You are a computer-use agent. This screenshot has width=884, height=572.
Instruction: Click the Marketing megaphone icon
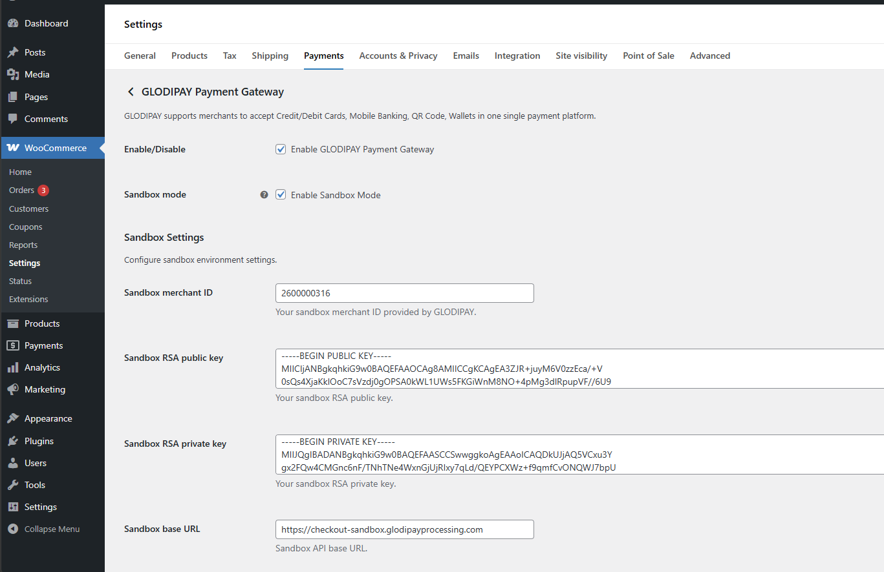coord(13,389)
